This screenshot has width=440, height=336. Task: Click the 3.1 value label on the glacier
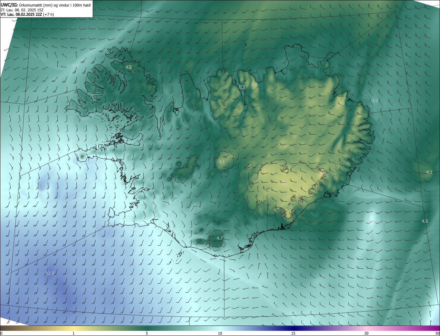click(x=222, y=161)
